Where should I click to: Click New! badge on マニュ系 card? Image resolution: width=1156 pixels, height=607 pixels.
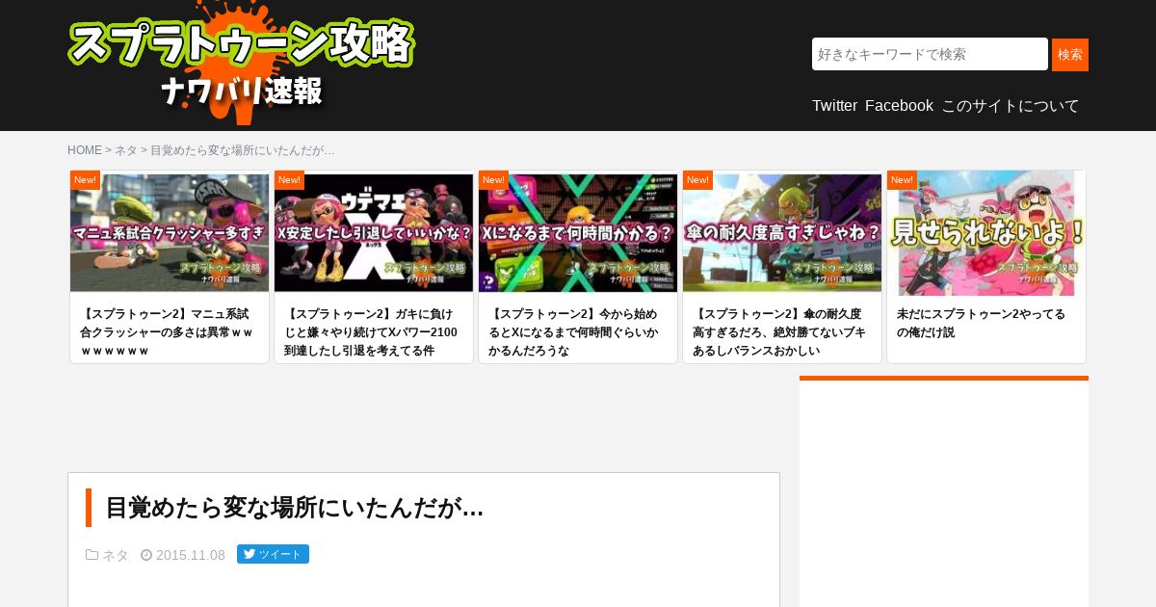tap(85, 180)
